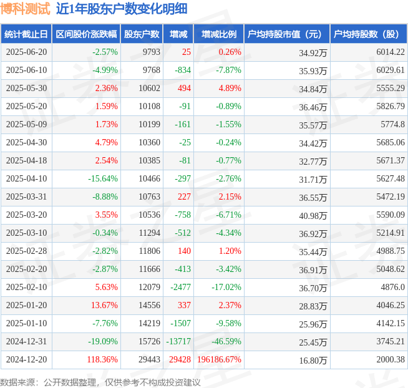408x388 pixels.
Task: Select the date cell 2025-05-30
Action: coord(27,88)
